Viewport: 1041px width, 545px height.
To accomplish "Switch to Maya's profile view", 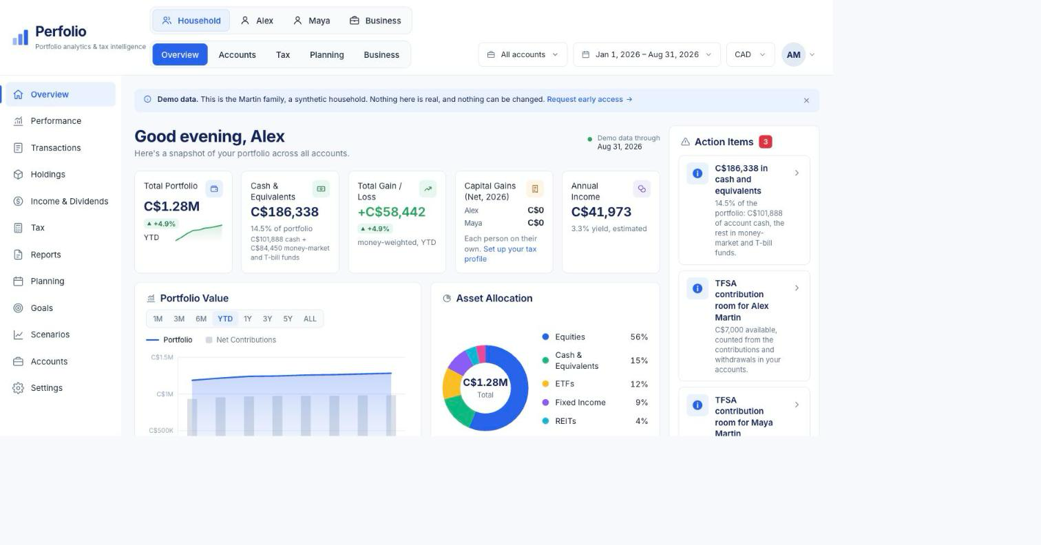I will 311,21.
